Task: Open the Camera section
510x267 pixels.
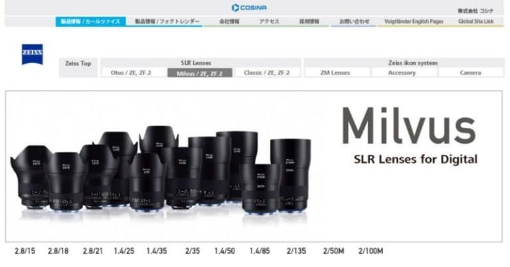Action: (470, 73)
